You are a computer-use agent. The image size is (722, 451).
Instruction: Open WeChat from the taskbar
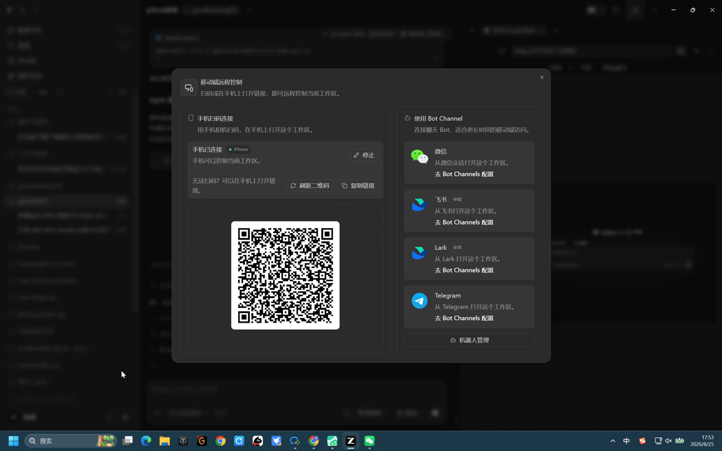click(x=369, y=441)
